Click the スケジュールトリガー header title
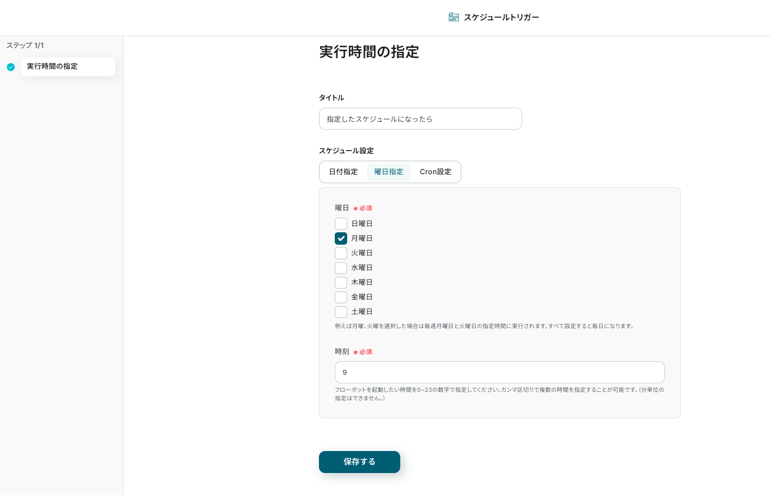This screenshot has height=495, width=770. point(501,17)
